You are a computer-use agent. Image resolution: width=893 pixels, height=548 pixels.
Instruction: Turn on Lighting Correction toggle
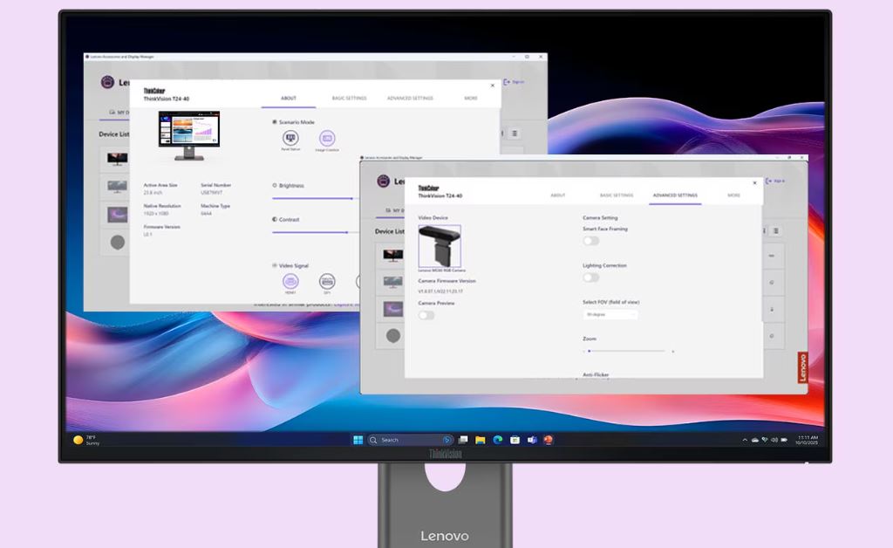coord(591,277)
